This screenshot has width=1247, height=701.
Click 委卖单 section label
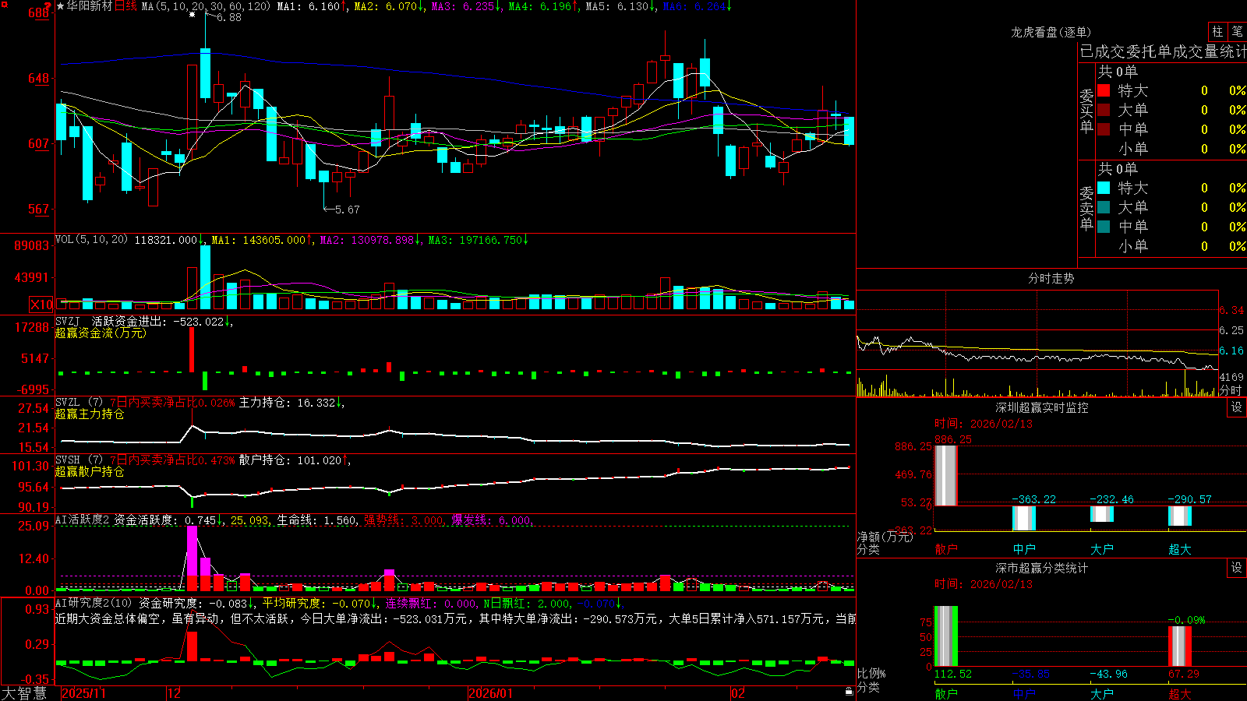click(x=1086, y=208)
